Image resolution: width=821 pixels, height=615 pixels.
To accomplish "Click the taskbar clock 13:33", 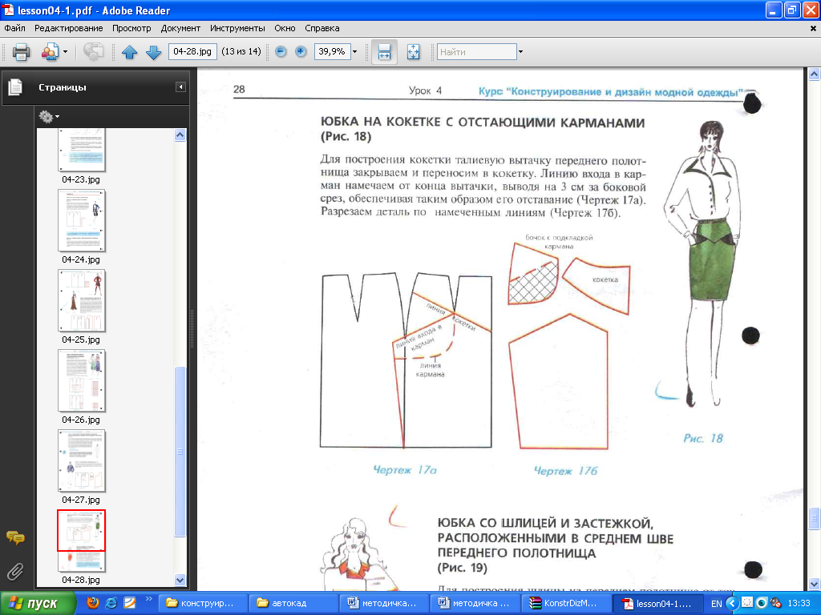I will click(x=799, y=604).
